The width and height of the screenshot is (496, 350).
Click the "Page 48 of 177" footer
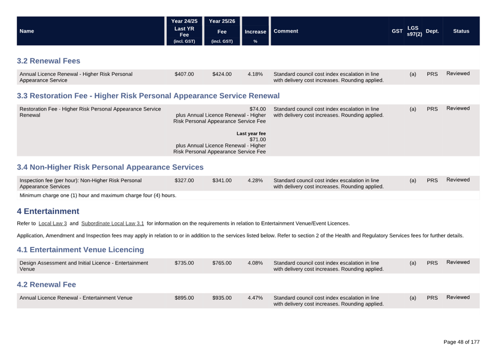[x=461, y=342]
